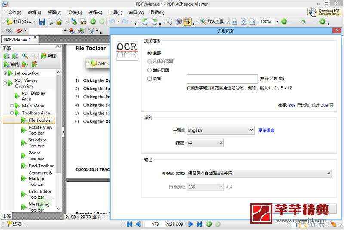Screen dimensions: 344x230
Task: Click the find toolbar search text box
Action: [x=46, y=31]
